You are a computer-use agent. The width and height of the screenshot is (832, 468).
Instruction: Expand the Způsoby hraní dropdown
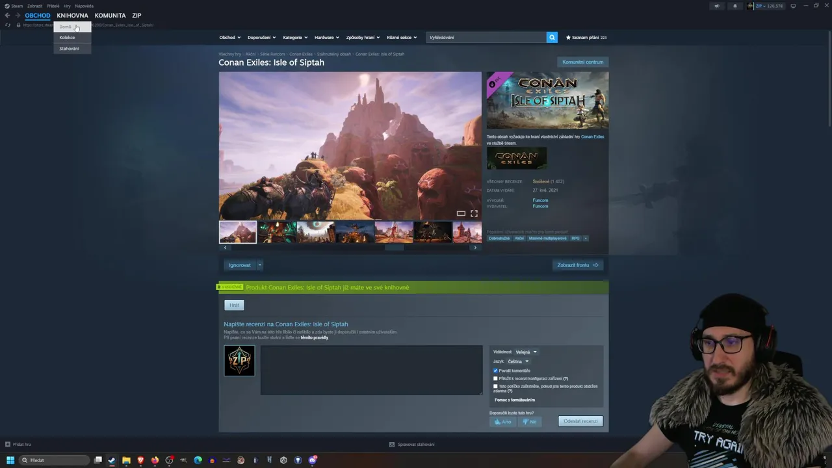(363, 38)
